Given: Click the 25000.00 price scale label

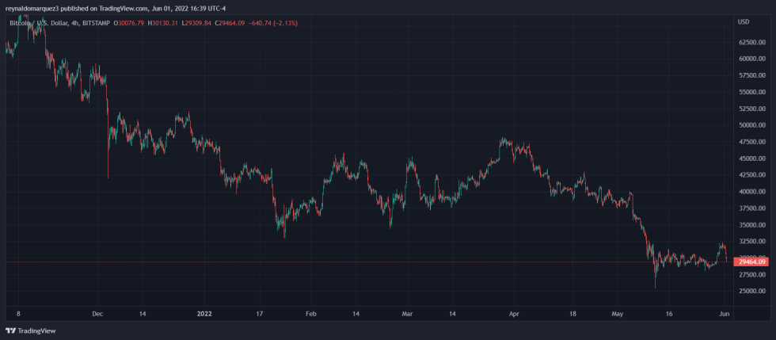Looking at the screenshot, I should coord(751,291).
